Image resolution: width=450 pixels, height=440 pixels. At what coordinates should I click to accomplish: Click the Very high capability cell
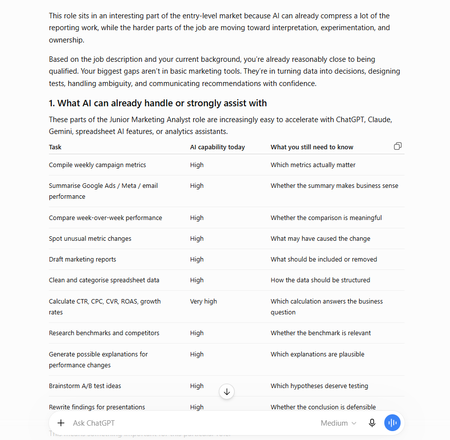coord(204,301)
